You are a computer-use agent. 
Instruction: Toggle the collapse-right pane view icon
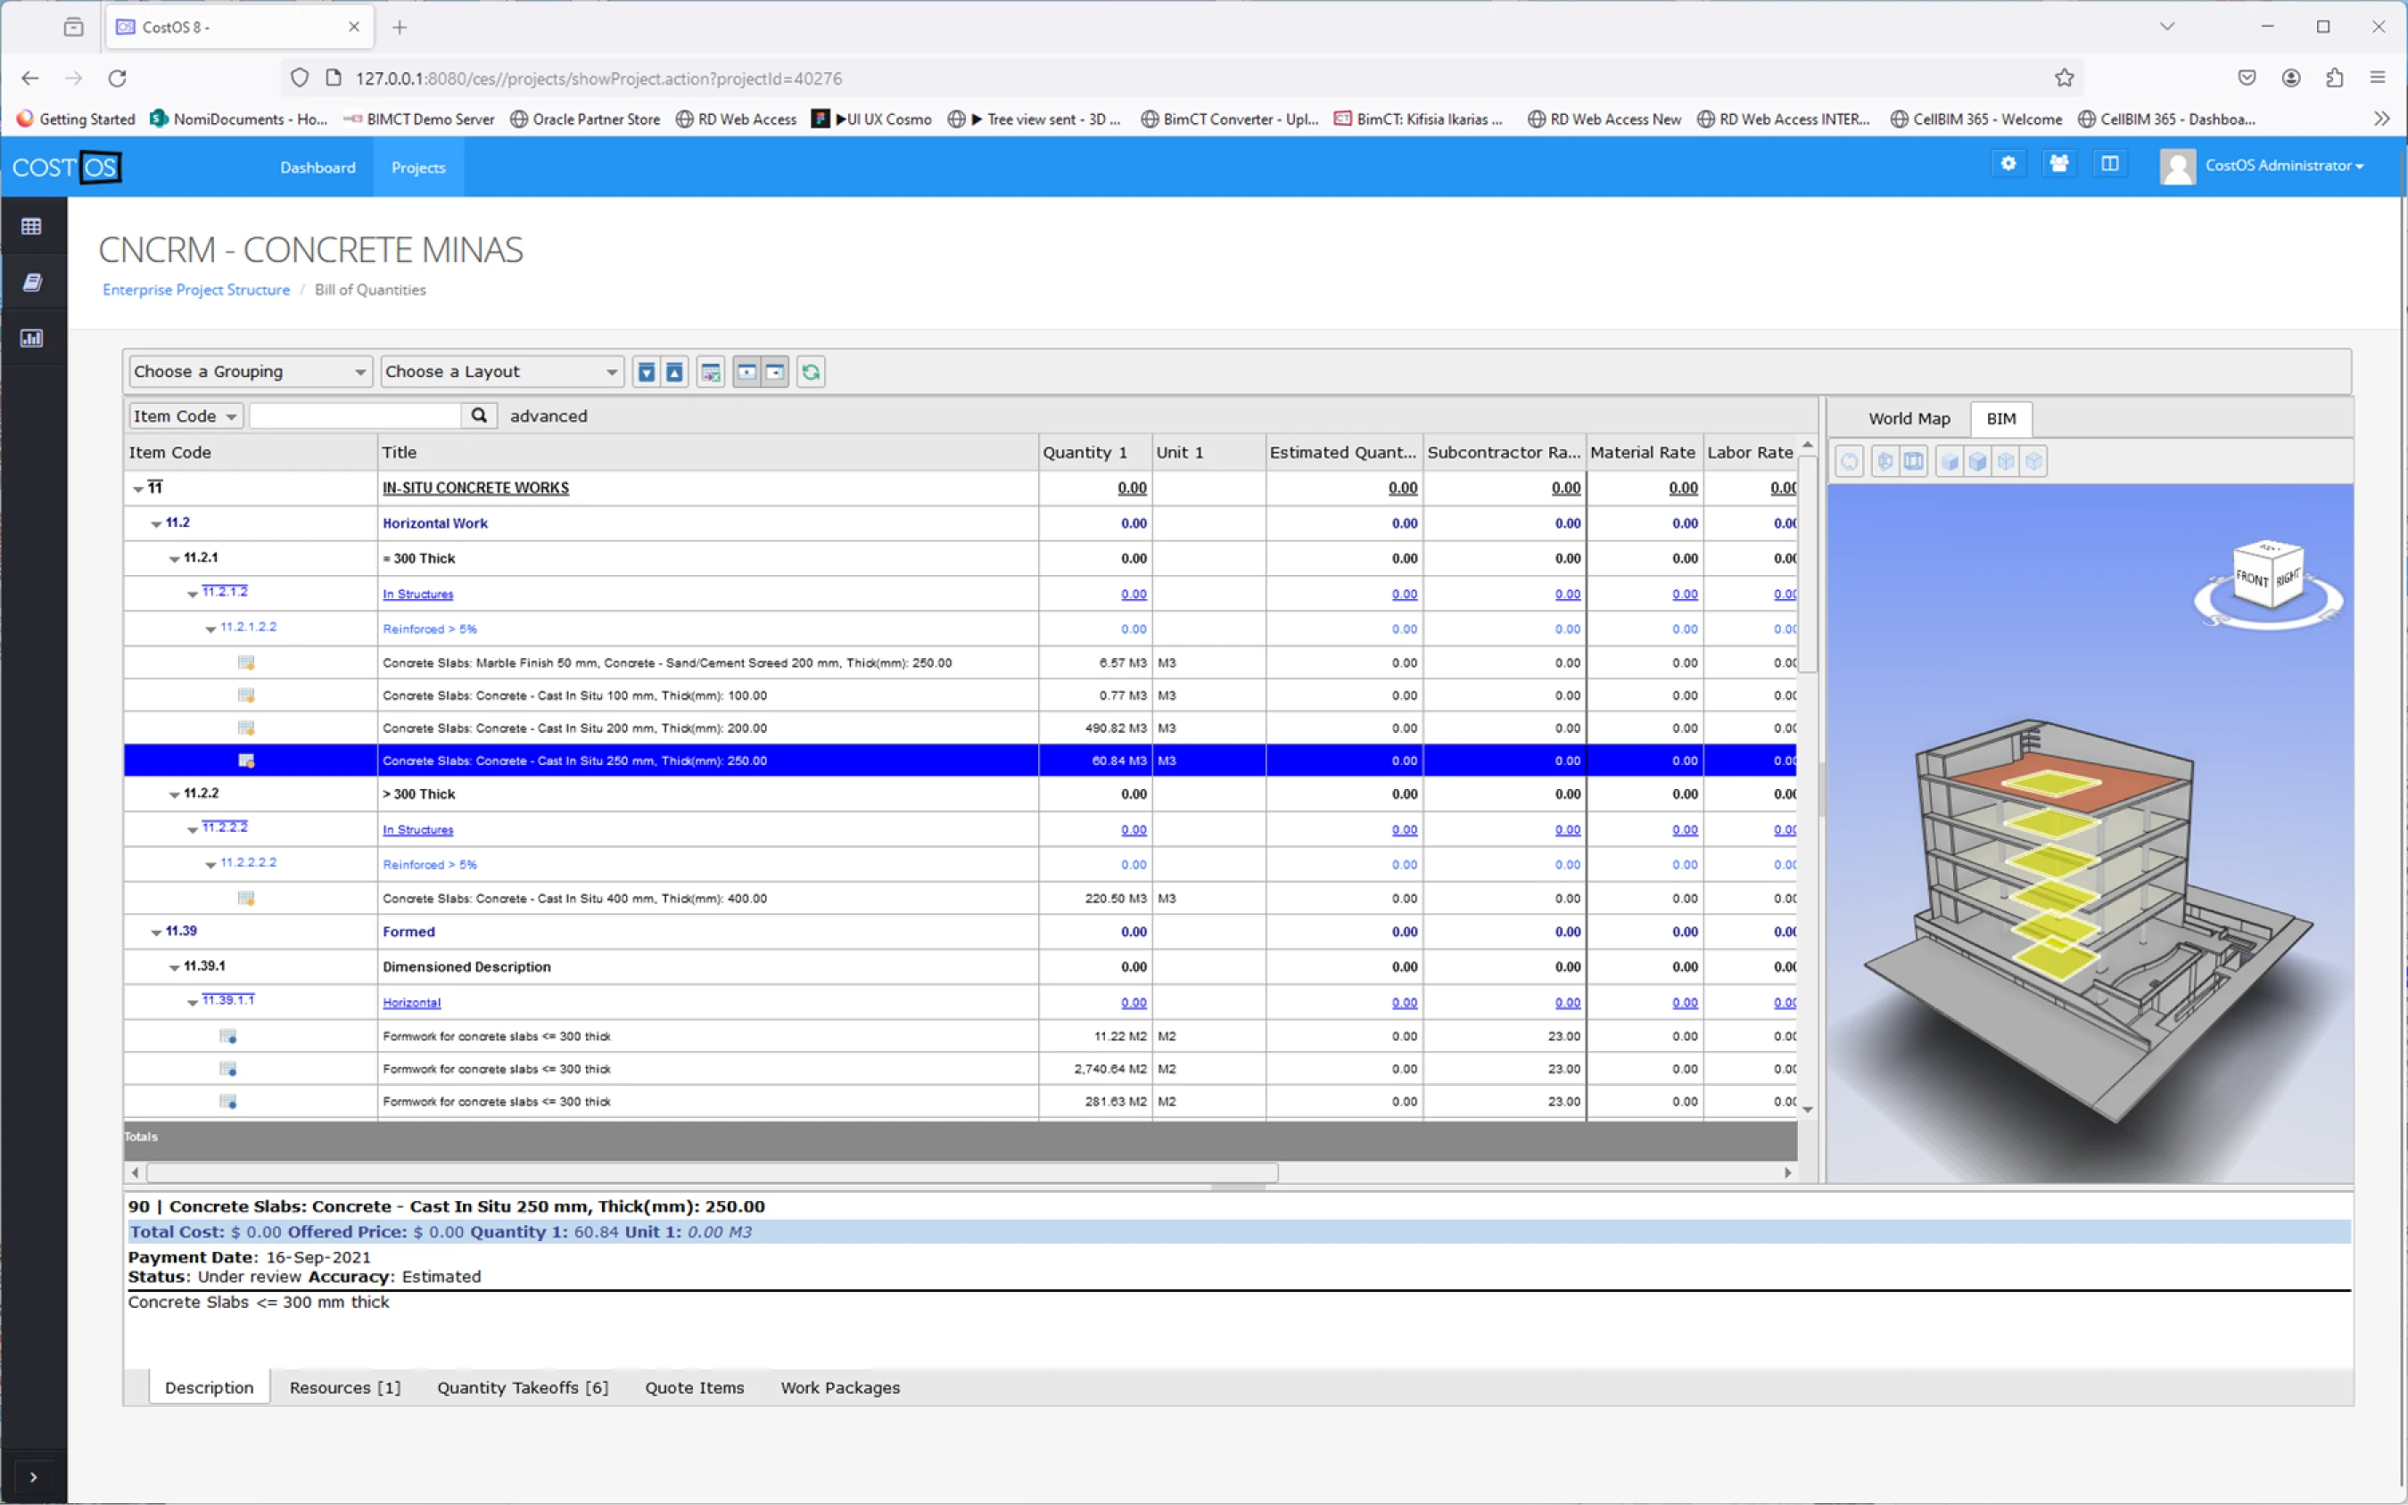coord(775,371)
